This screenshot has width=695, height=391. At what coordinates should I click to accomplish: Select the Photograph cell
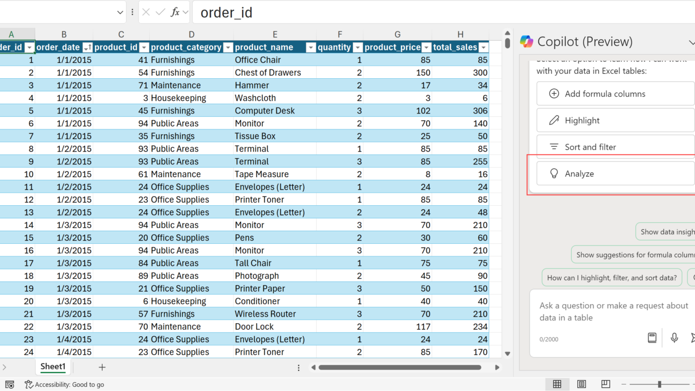coord(275,276)
